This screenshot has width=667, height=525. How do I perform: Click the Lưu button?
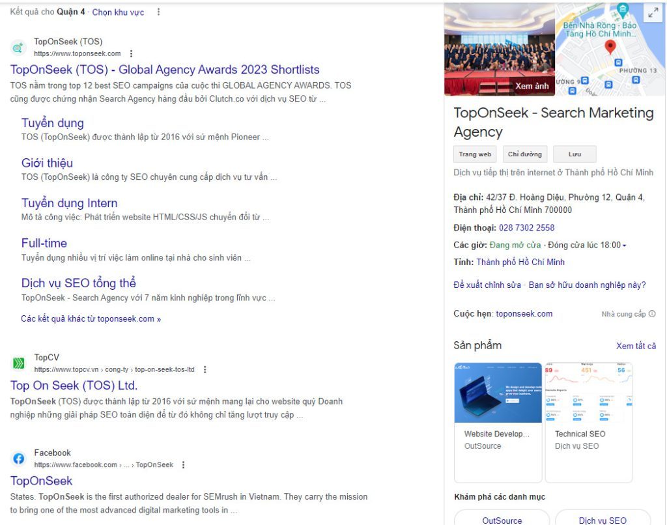pos(575,154)
